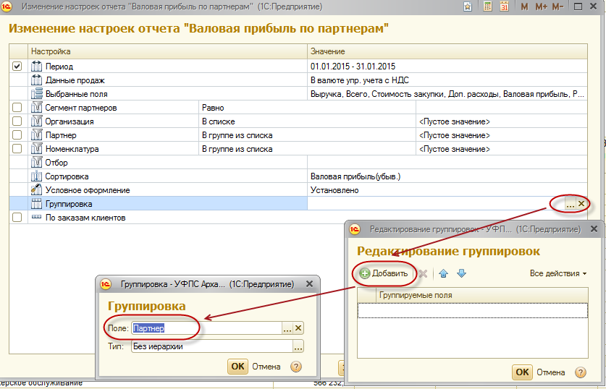Enable the Партнер filter checkbox

pos(17,135)
